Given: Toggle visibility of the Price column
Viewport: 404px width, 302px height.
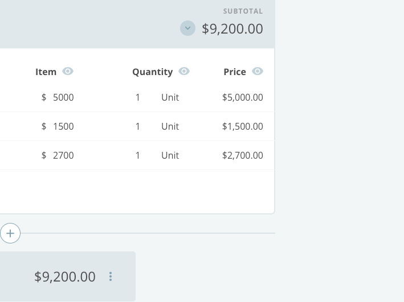Looking at the screenshot, I should coord(258,71).
